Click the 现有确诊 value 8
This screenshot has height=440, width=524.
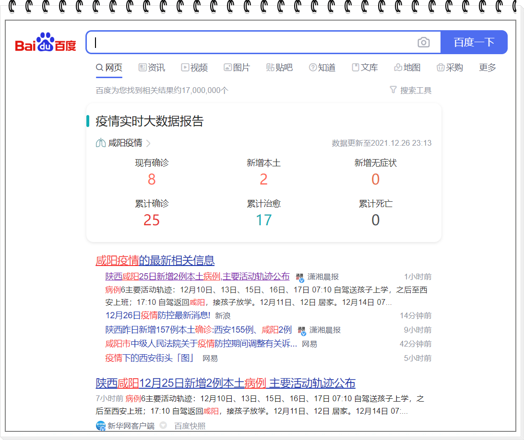(x=152, y=179)
